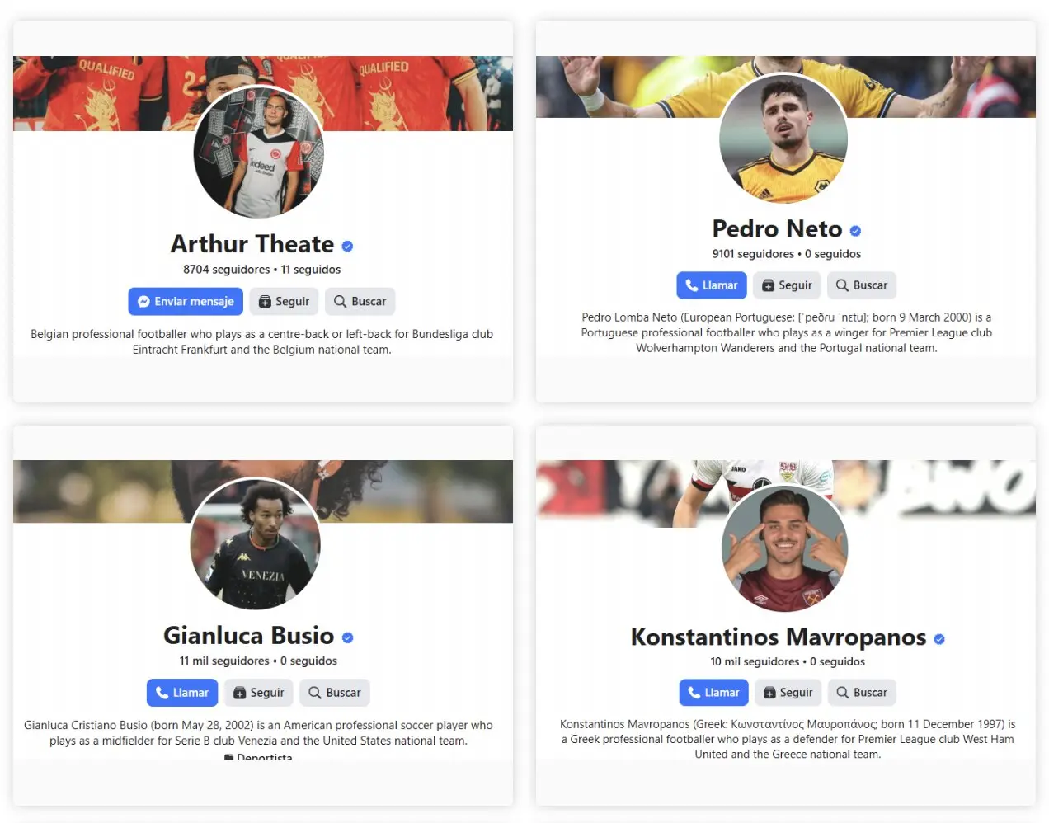The height and width of the screenshot is (823, 1049).
Task: Open Gianluca Busio's profile name link
Action: pos(248,636)
